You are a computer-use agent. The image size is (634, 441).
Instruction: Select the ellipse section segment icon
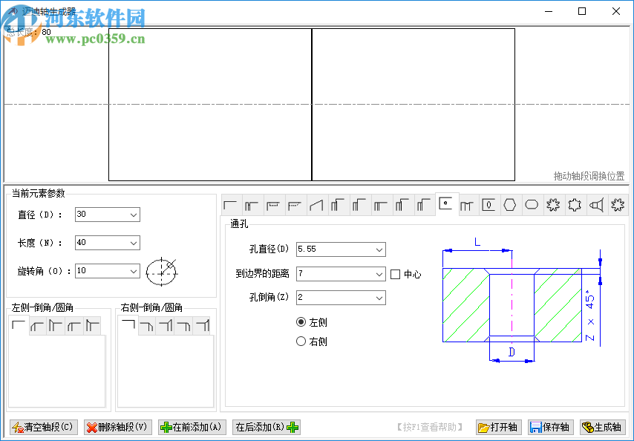[530, 204]
